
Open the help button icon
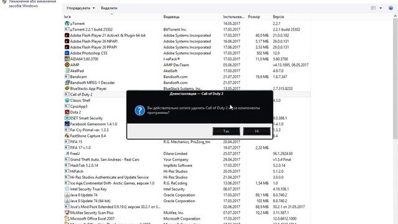[391, 8]
